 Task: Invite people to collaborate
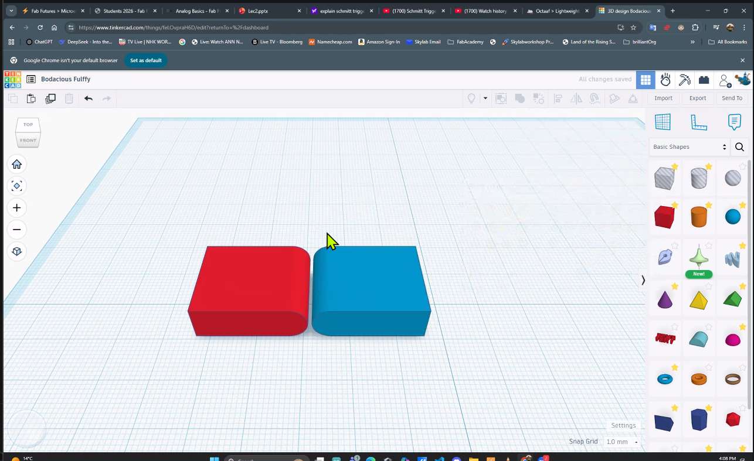(725, 80)
